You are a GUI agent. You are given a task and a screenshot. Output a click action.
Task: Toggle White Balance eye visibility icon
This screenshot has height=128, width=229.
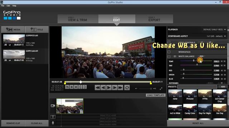coord(175,56)
